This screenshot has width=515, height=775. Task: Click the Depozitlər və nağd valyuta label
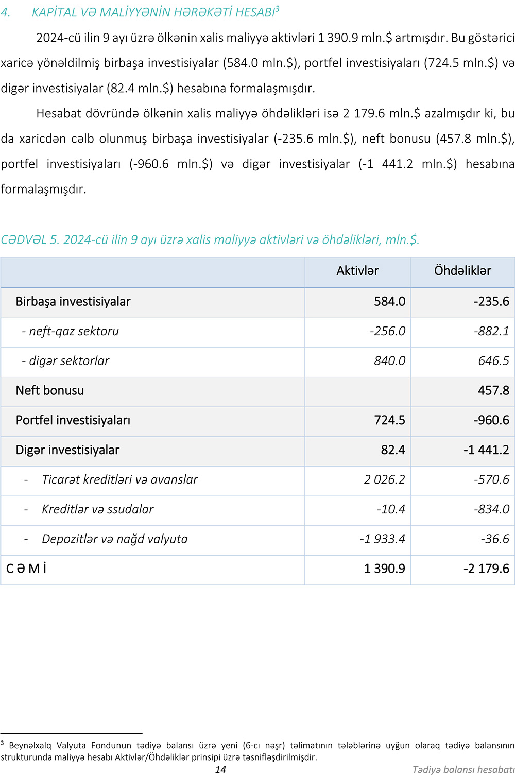tap(114, 539)
